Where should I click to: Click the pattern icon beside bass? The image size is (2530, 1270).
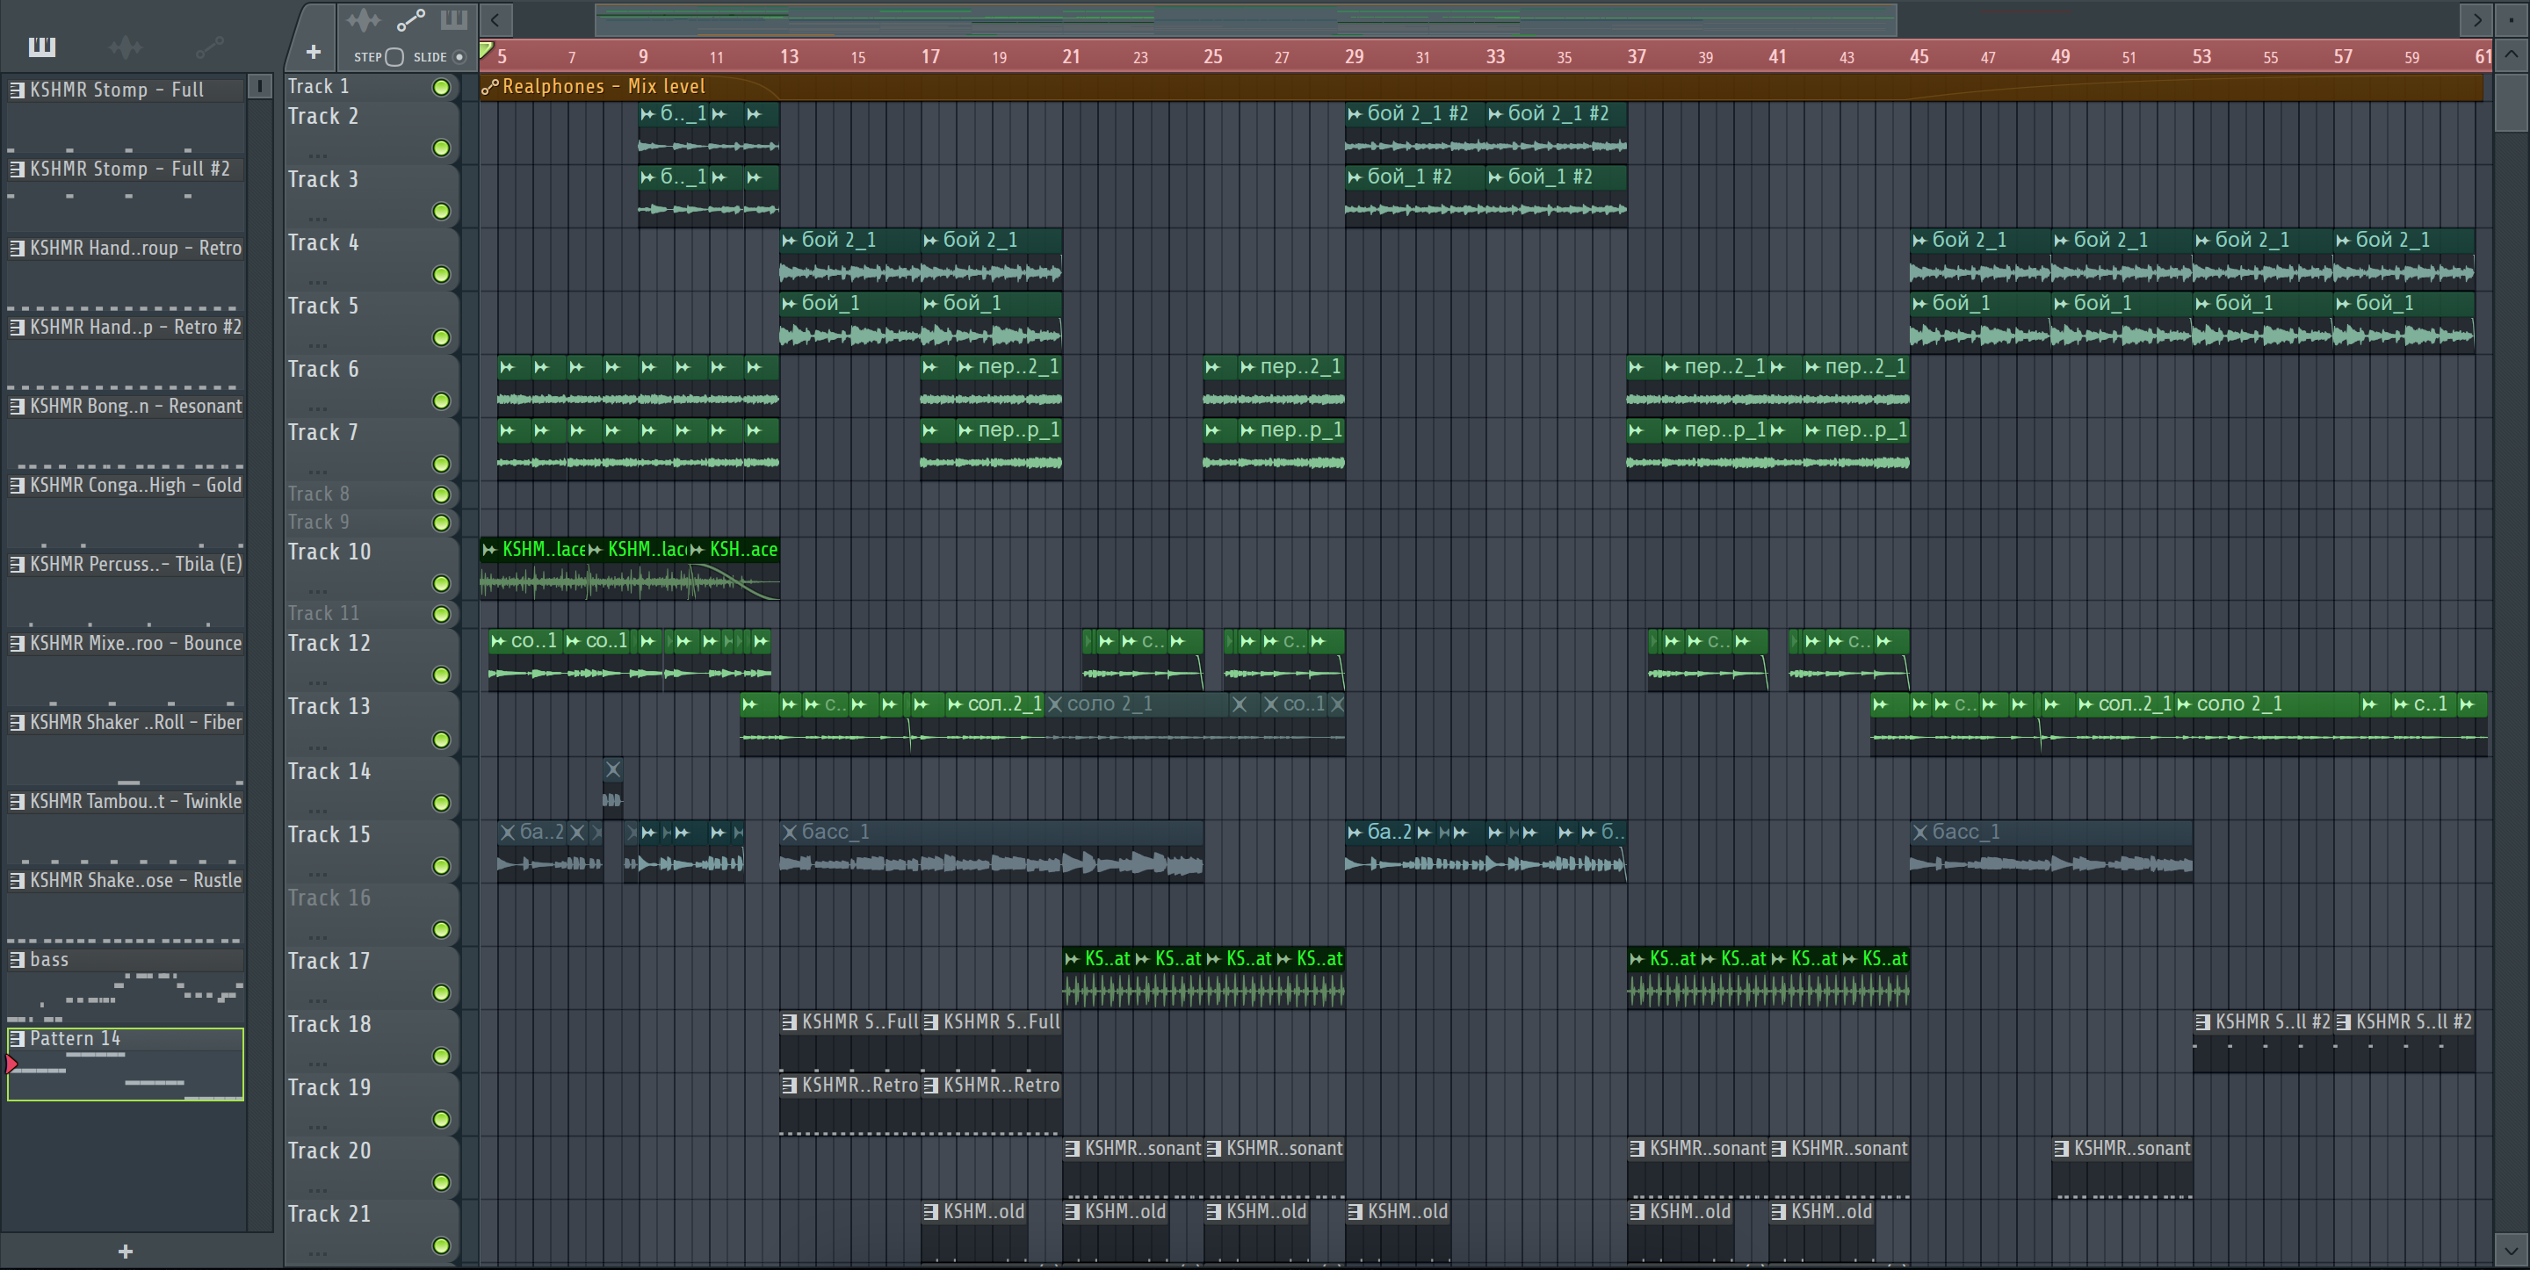[x=17, y=960]
